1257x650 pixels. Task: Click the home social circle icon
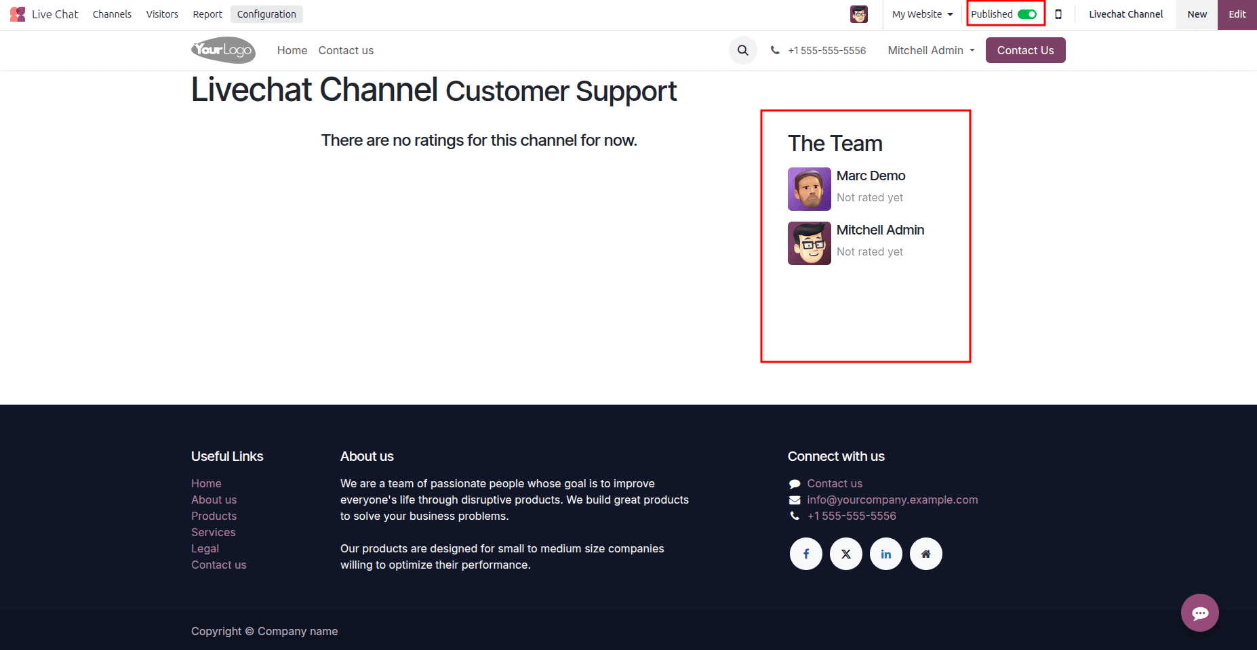(926, 553)
